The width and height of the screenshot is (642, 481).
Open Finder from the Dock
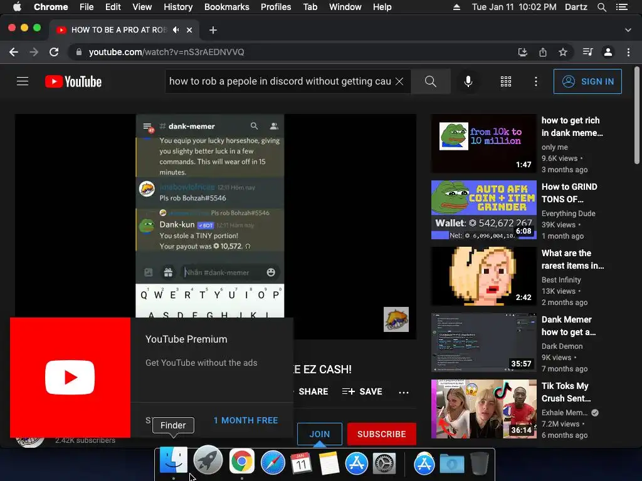point(174,462)
